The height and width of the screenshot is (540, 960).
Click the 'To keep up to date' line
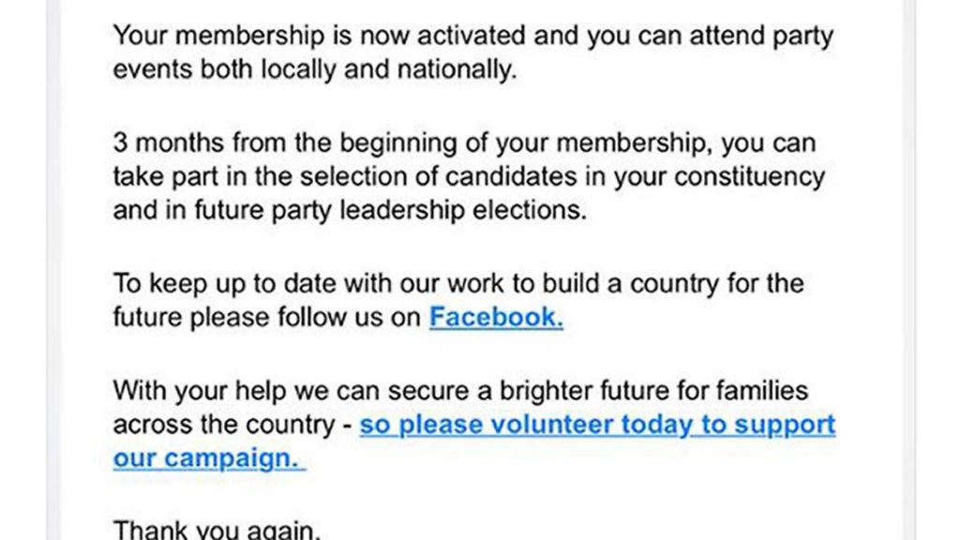pyautogui.click(x=458, y=283)
